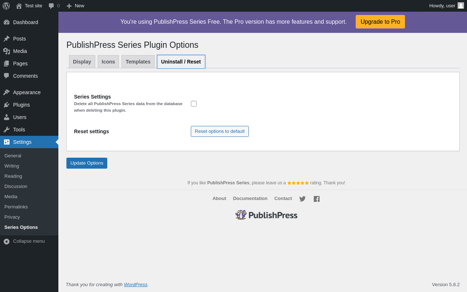Click the Tools wrench icon

click(x=7, y=130)
